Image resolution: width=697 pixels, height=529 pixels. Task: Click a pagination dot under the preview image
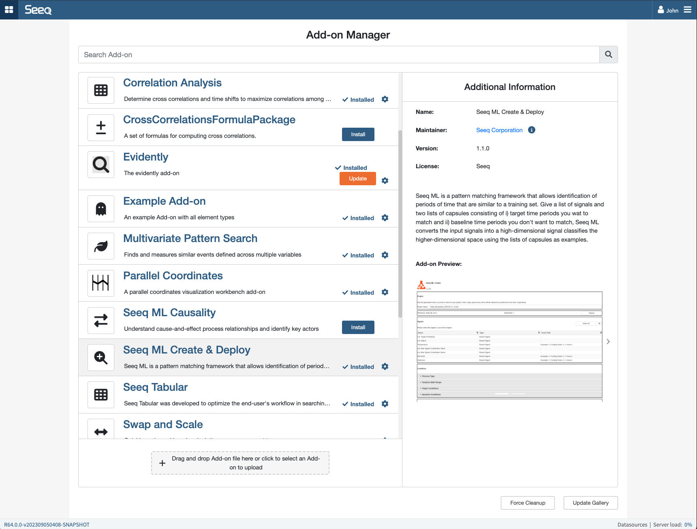(x=502, y=394)
